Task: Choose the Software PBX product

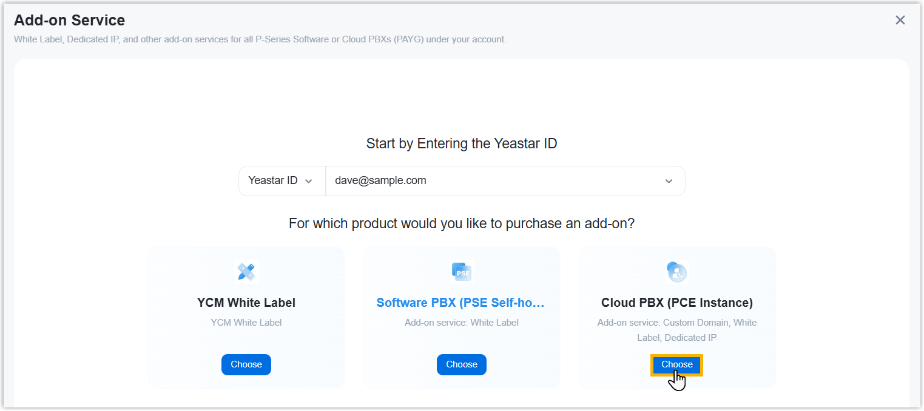Action: click(461, 364)
